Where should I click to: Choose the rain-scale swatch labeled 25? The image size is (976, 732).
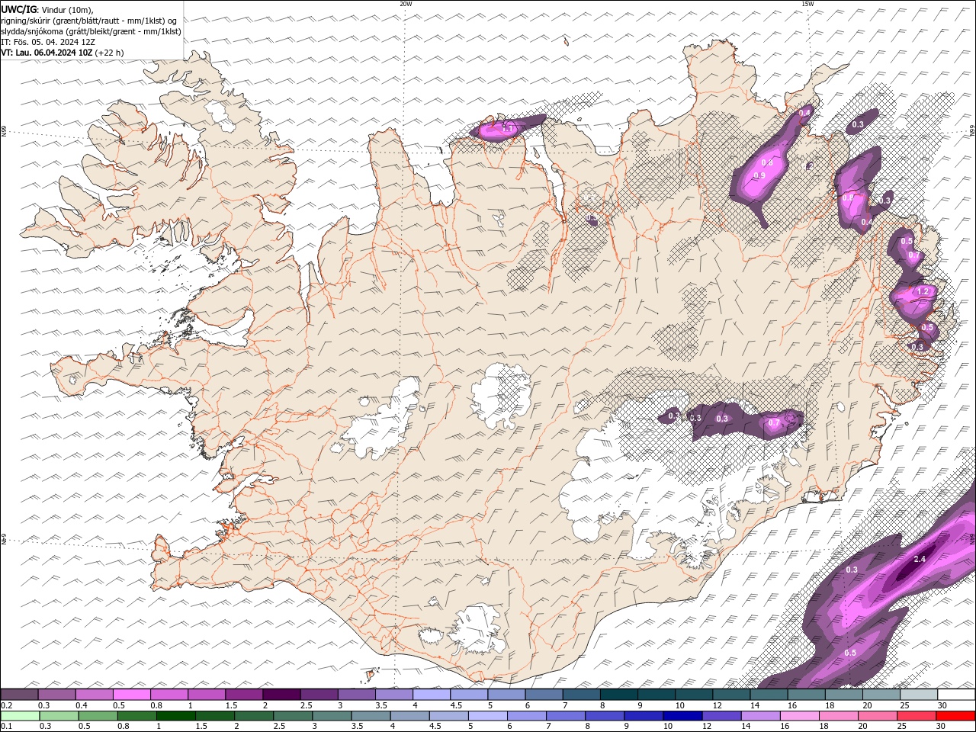[916, 716]
